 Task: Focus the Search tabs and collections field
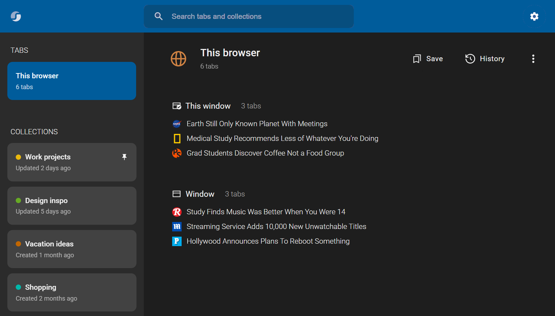pyautogui.click(x=249, y=16)
